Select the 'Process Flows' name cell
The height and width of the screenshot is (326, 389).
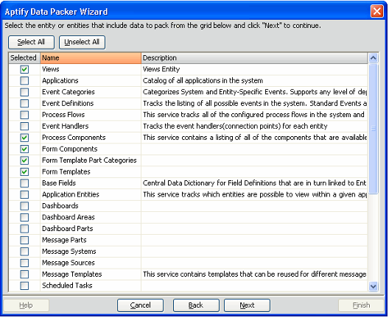pos(91,115)
